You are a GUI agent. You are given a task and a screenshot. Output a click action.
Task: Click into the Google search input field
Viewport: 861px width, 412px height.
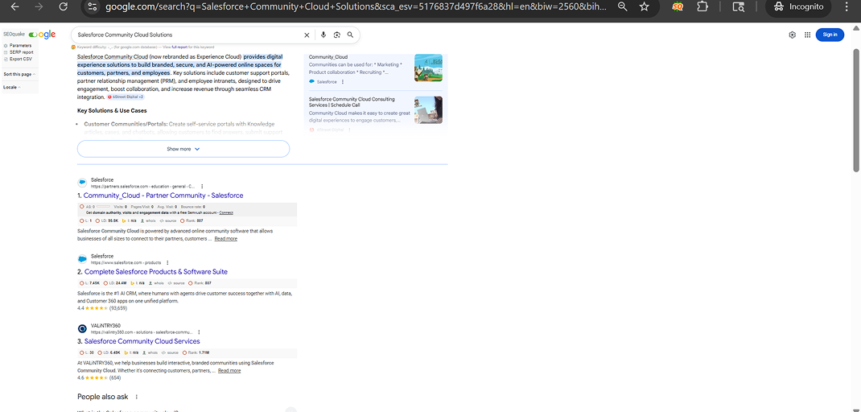pyautogui.click(x=185, y=35)
